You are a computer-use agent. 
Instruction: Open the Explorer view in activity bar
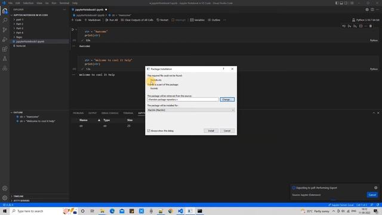(5, 11)
